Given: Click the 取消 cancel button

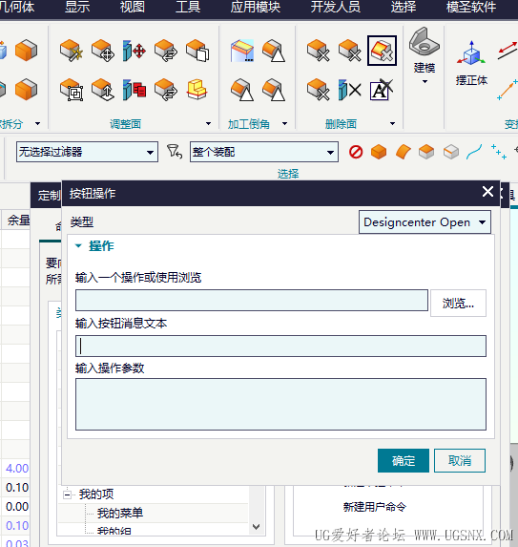Looking at the screenshot, I should click(x=460, y=461).
